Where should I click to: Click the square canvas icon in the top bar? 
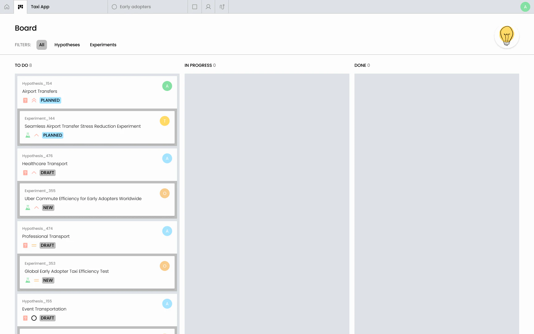(194, 6)
